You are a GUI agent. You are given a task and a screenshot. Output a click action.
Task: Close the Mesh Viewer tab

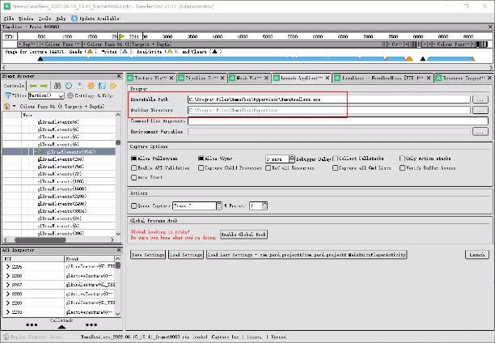click(x=266, y=78)
